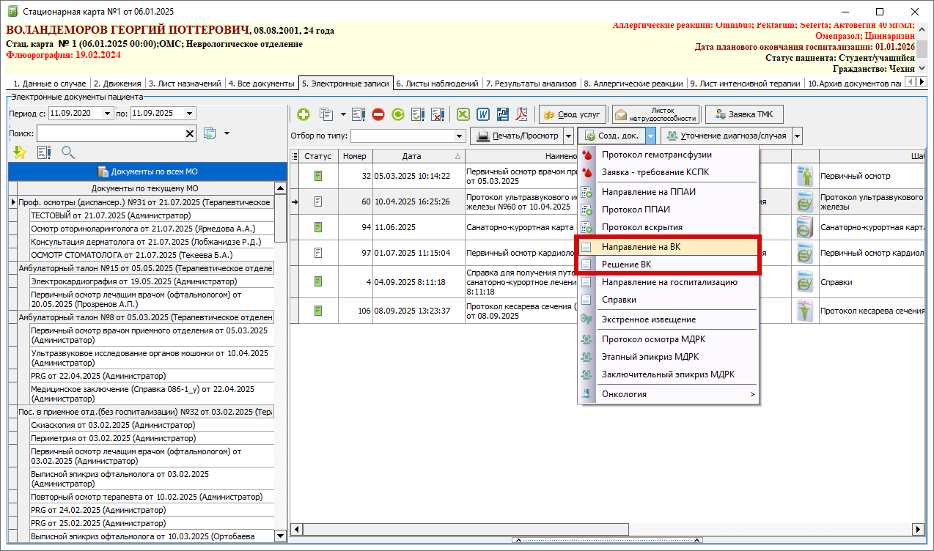934x551 pixels.
Task: Click the green refresh icon in toolbar
Action: (x=398, y=114)
